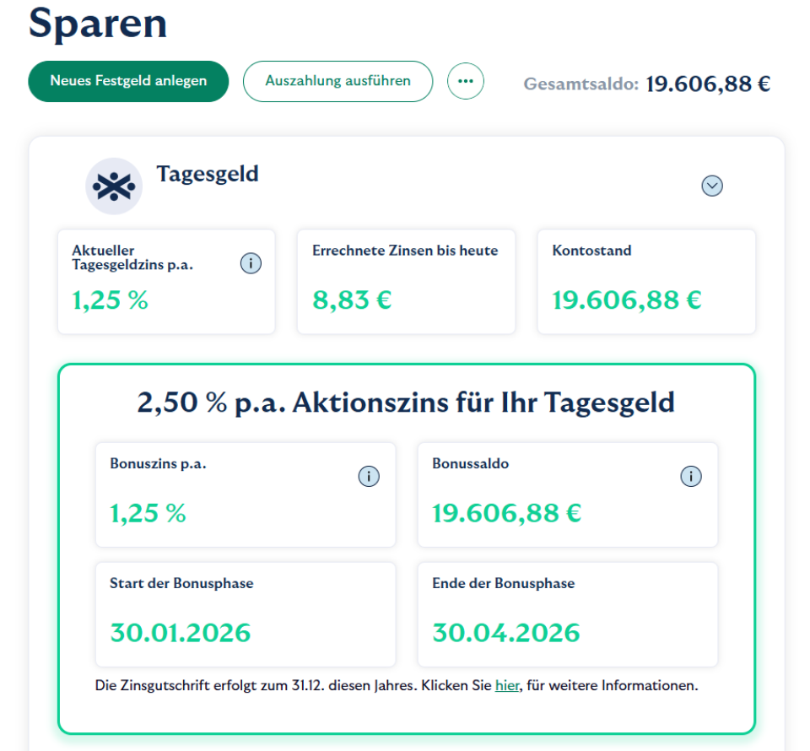This screenshot has height=751, width=810.
Task: Select the Ende der Bonusphase card
Action: tap(567, 612)
